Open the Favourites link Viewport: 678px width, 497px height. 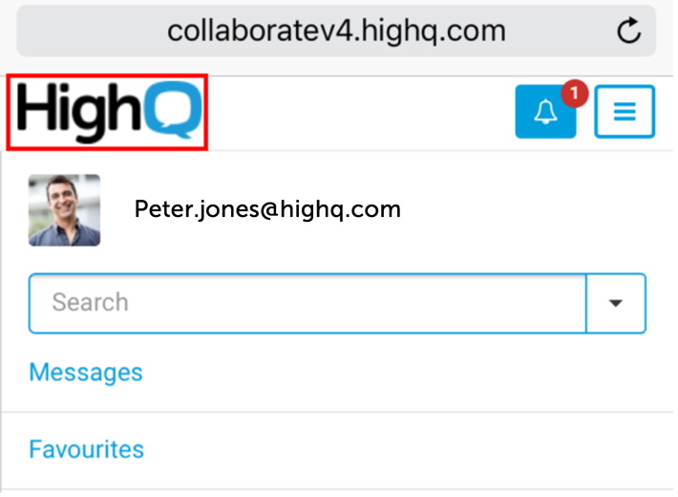[87, 448]
